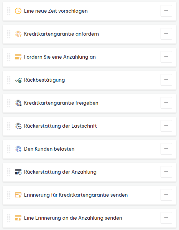
Task: Click the clock icon beside Eine neue Zeit vorschlagen
Action: click(18, 11)
